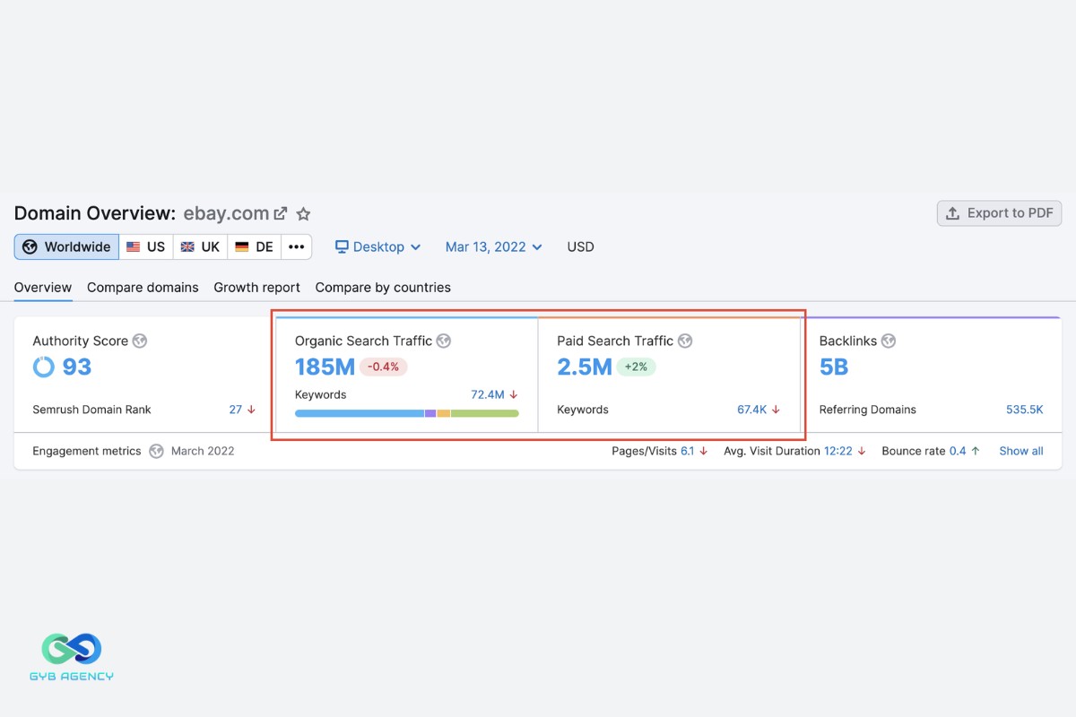
Task: Click the +2% paid change badge
Action: click(637, 367)
